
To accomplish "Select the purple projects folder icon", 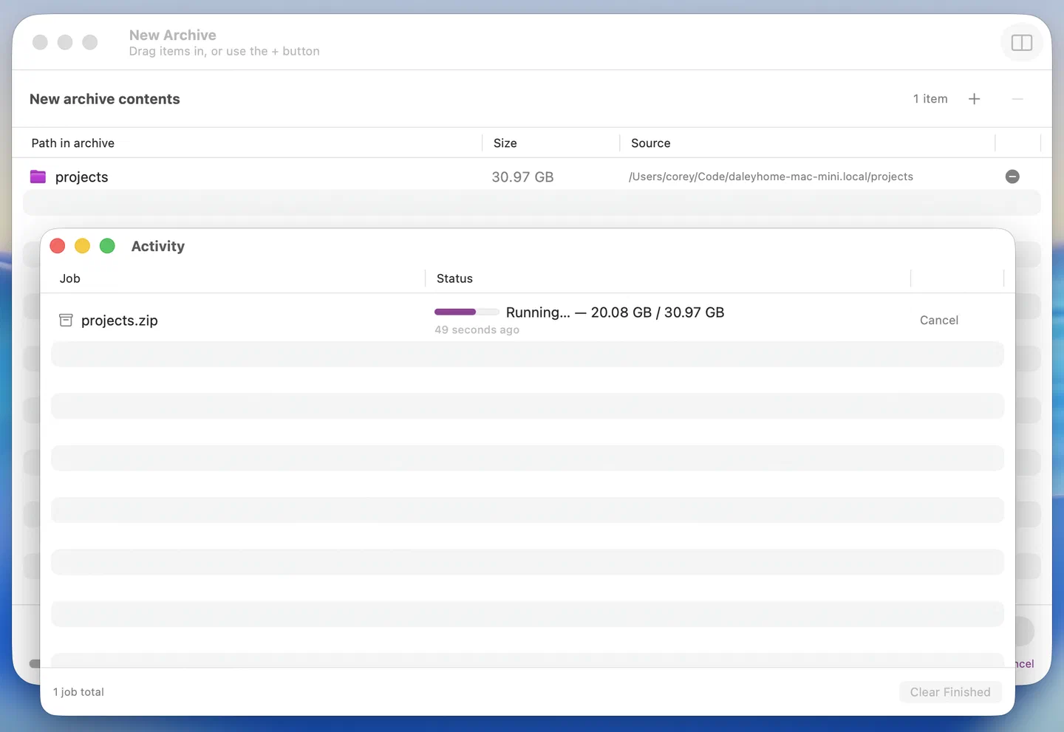I will (38, 177).
